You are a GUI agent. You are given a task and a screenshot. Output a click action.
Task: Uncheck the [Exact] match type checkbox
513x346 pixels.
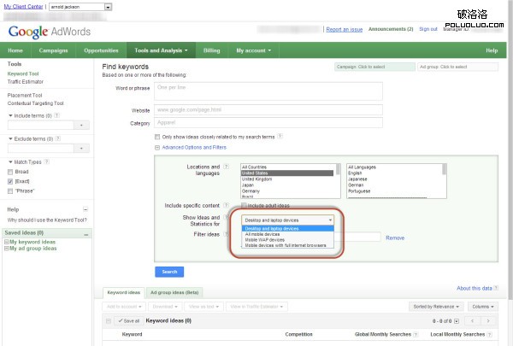coord(10,181)
